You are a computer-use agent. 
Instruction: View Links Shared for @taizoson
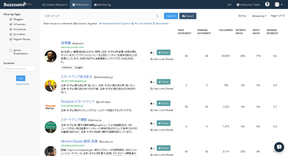tap(162, 59)
